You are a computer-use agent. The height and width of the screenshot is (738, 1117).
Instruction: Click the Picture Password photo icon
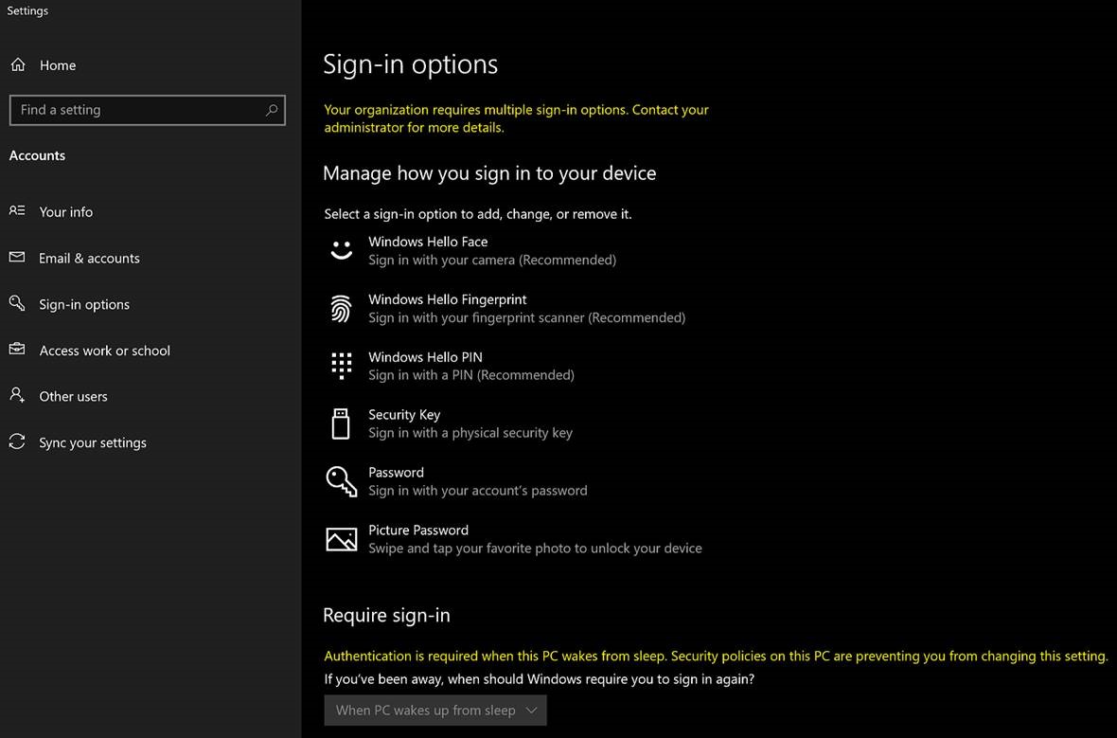click(x=341, y=539)
